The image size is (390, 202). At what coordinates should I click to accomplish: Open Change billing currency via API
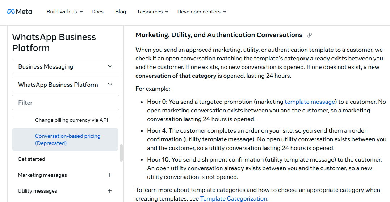click(72, 120)
